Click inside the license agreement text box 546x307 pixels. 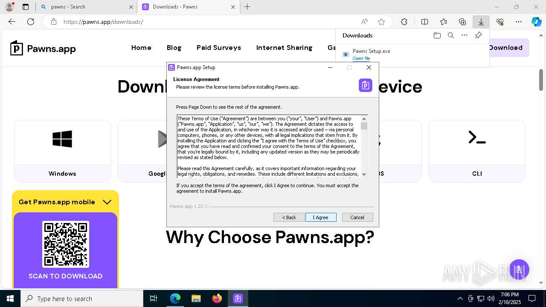coord(269,146)
